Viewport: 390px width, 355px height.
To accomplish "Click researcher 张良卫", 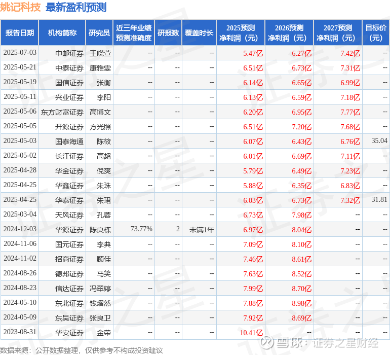I will pyautogui.click(x=100, y=317).
